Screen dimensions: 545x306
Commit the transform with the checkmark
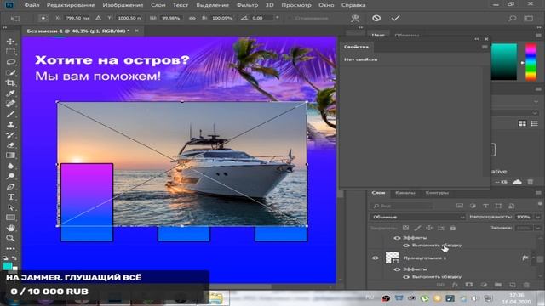click(395, 18)
